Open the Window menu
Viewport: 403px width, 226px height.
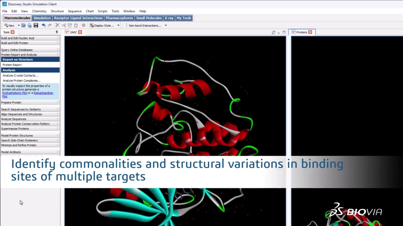point(129,11)
